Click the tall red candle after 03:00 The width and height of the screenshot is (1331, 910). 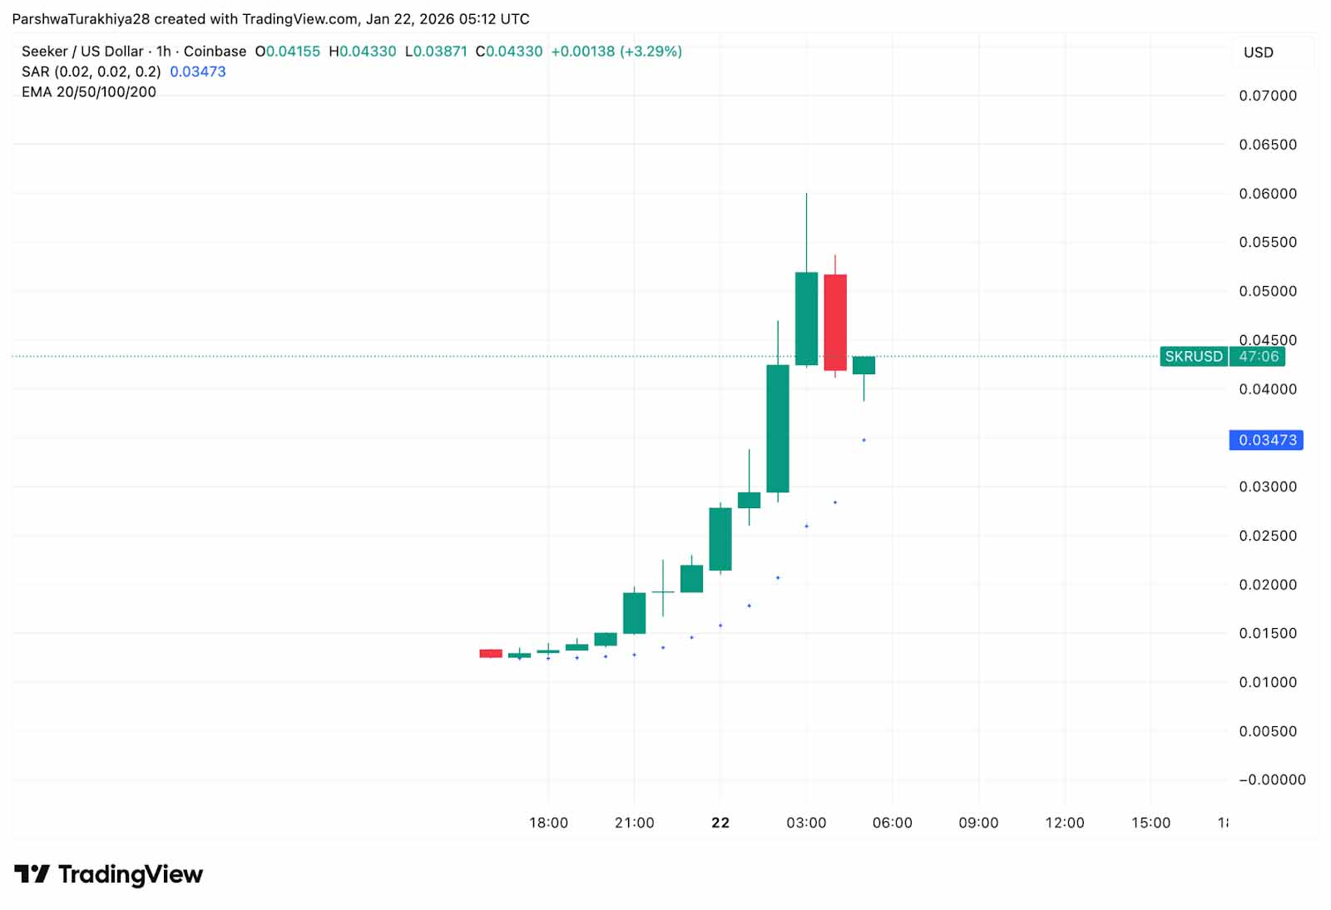point(835,322)
